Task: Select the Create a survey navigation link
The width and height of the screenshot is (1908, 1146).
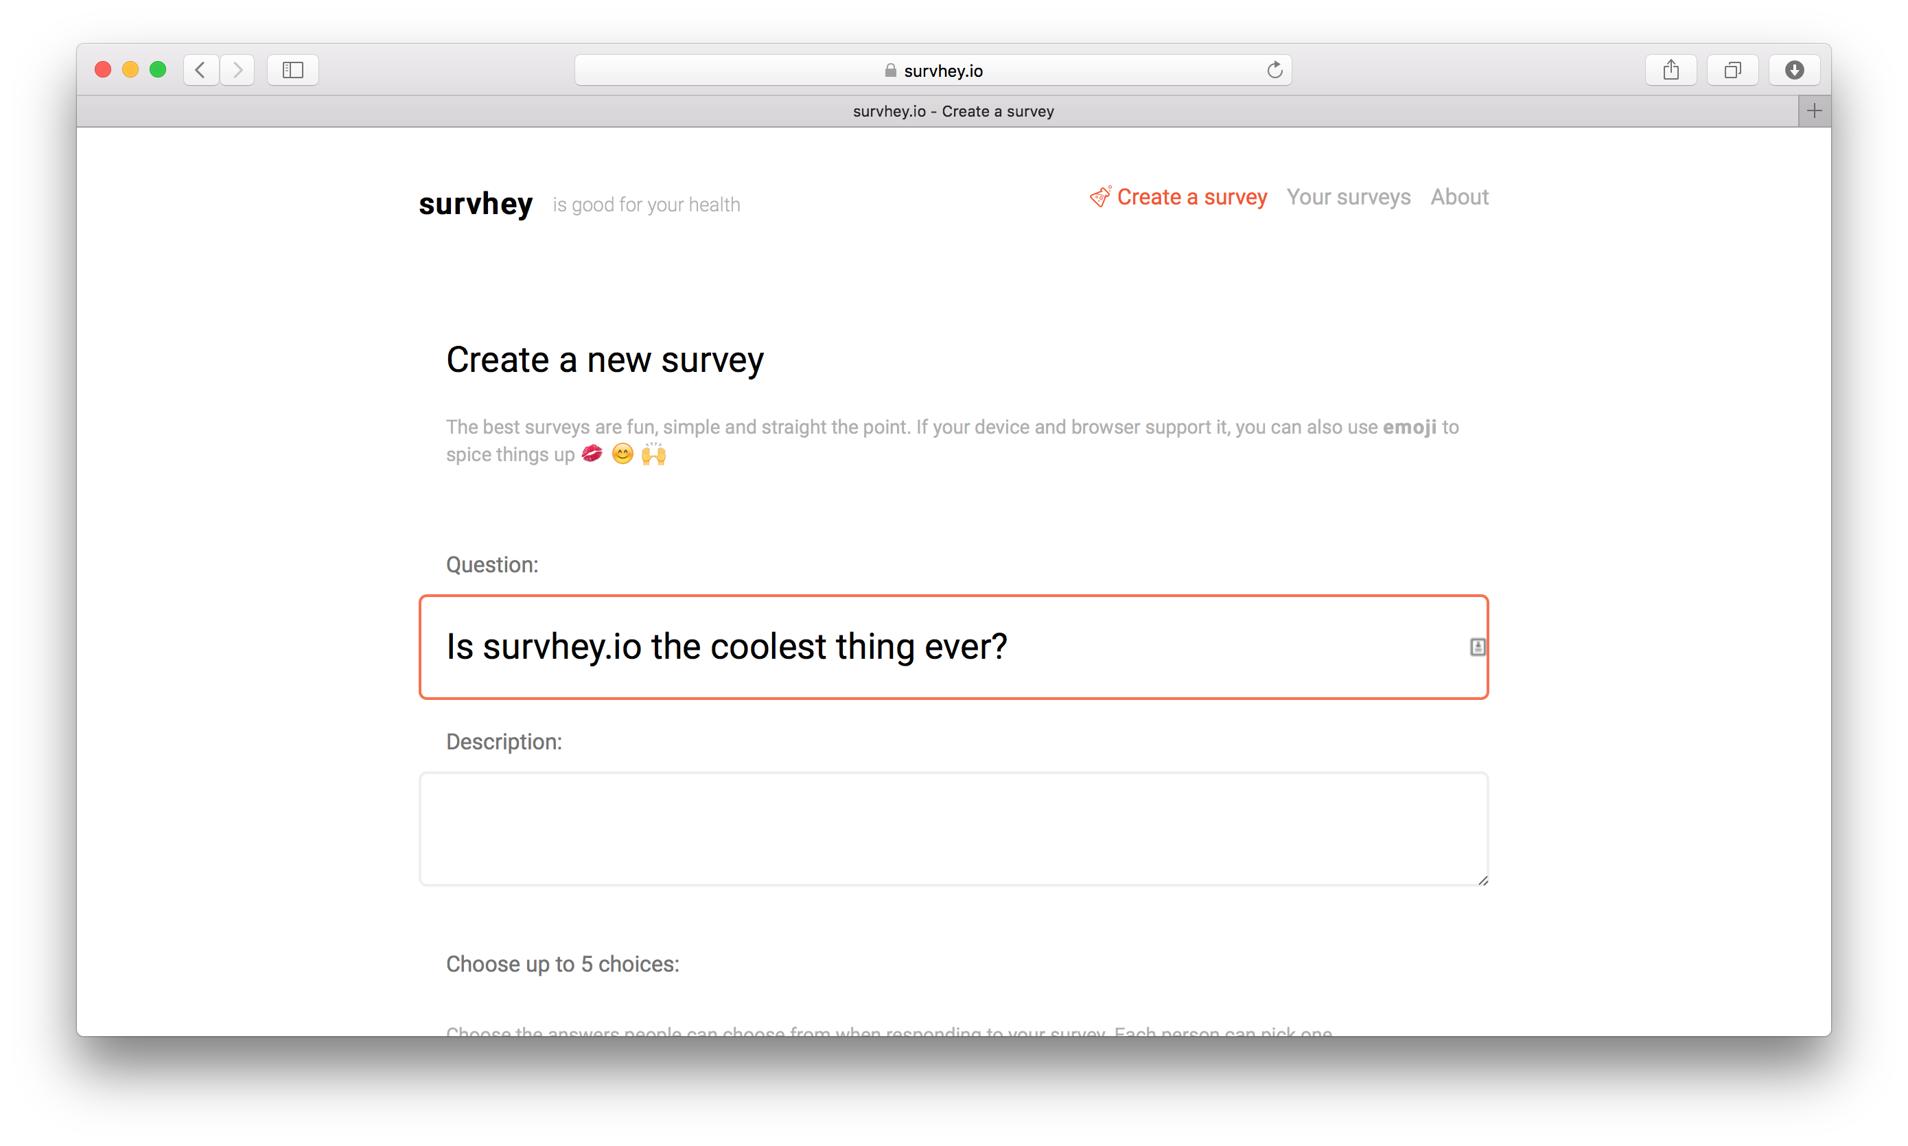Action: coord(1192,197)
